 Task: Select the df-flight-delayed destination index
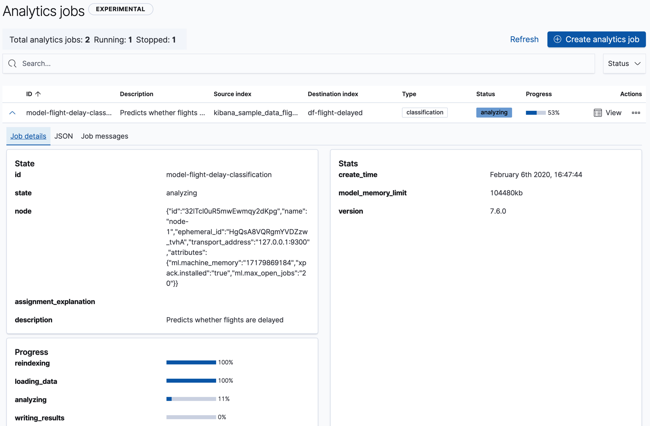click(x=335, y=113)
